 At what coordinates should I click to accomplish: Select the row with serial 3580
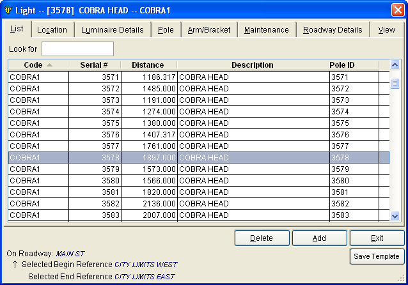point(199,180)
